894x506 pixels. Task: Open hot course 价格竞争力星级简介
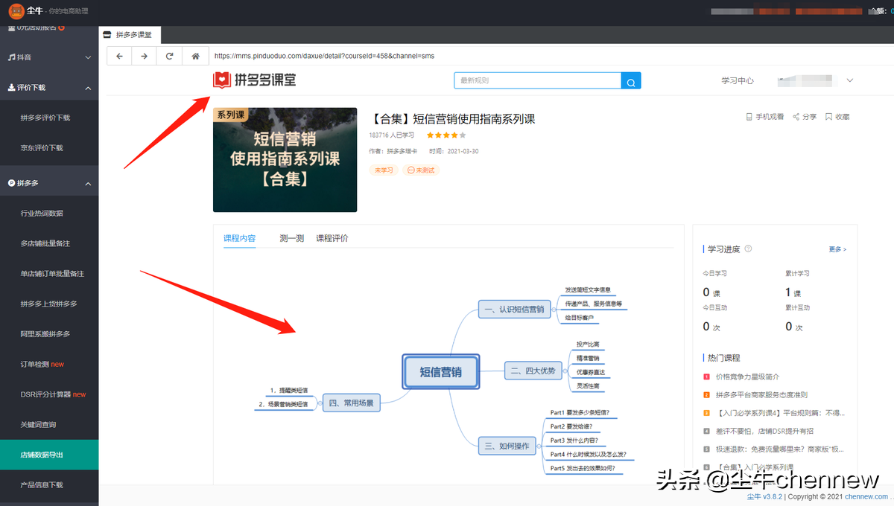[x=747, y=377]
